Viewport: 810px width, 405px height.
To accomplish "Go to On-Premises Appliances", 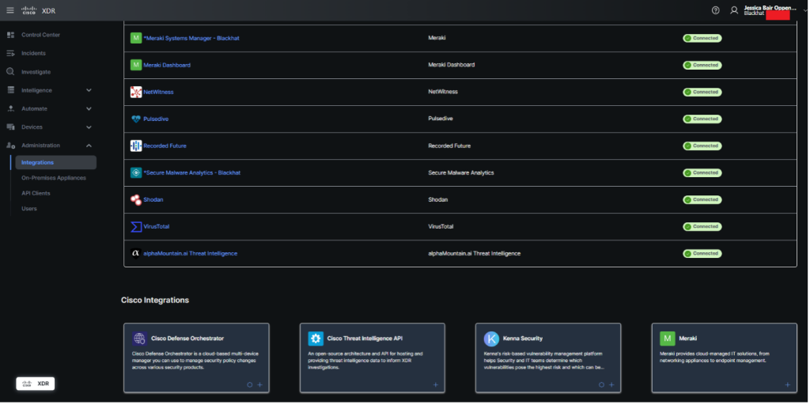I will (54, 178).
